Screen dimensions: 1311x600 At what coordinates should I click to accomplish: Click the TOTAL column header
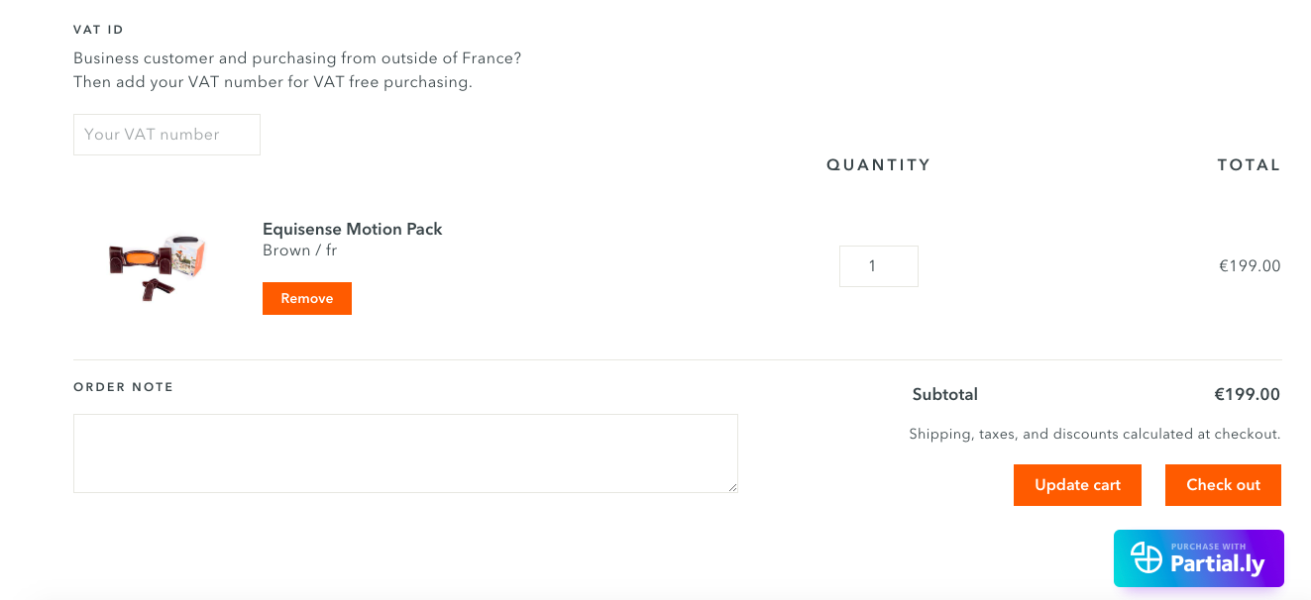pyautogui.click(x=1249, y=165)
